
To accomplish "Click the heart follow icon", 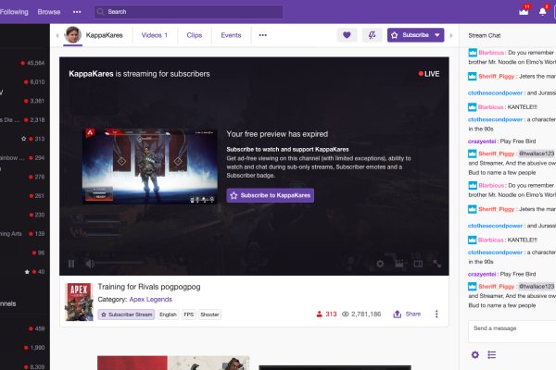I will click(x=347, y=35).
